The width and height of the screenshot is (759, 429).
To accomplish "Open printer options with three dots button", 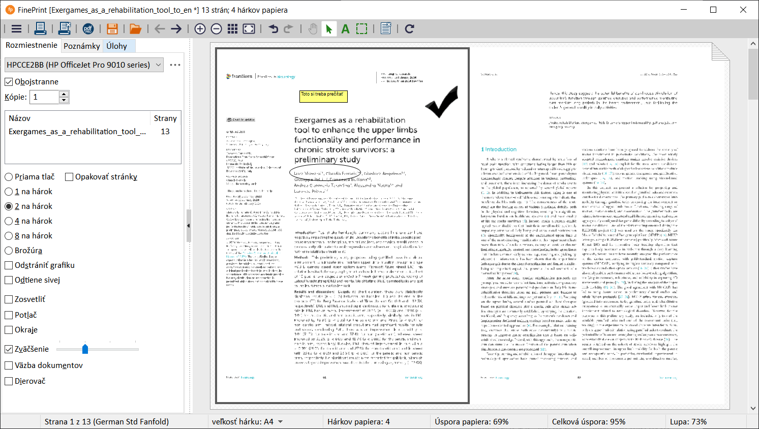I will (175, 65).
